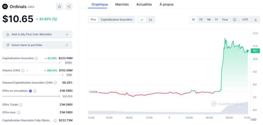Select Tout time range
This screenshot has width=263, height=125.
(225, 19)
